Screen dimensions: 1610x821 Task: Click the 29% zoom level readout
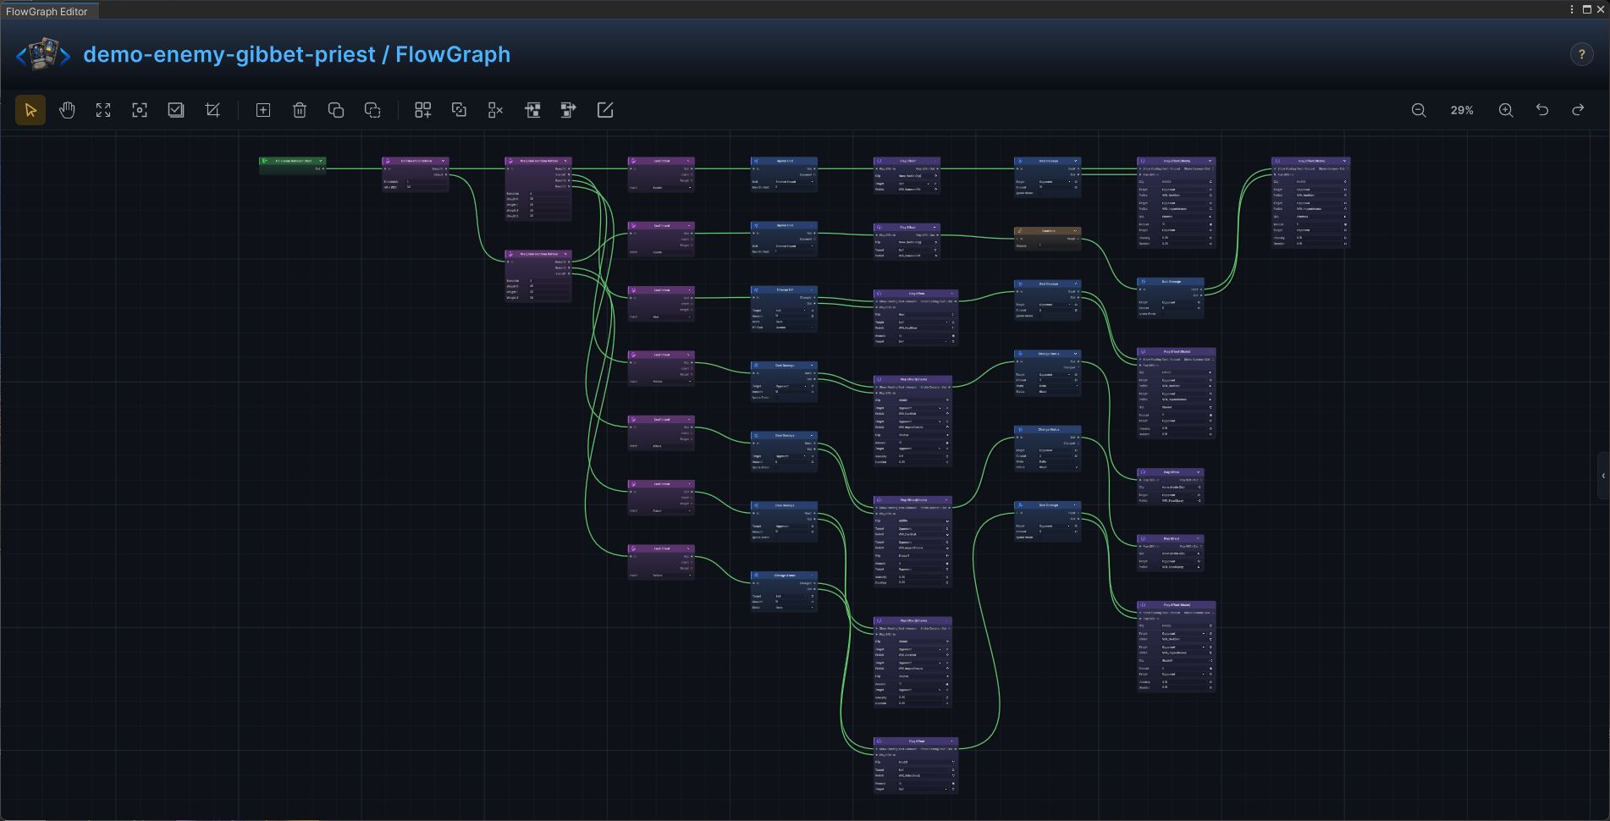point(1462,110)
